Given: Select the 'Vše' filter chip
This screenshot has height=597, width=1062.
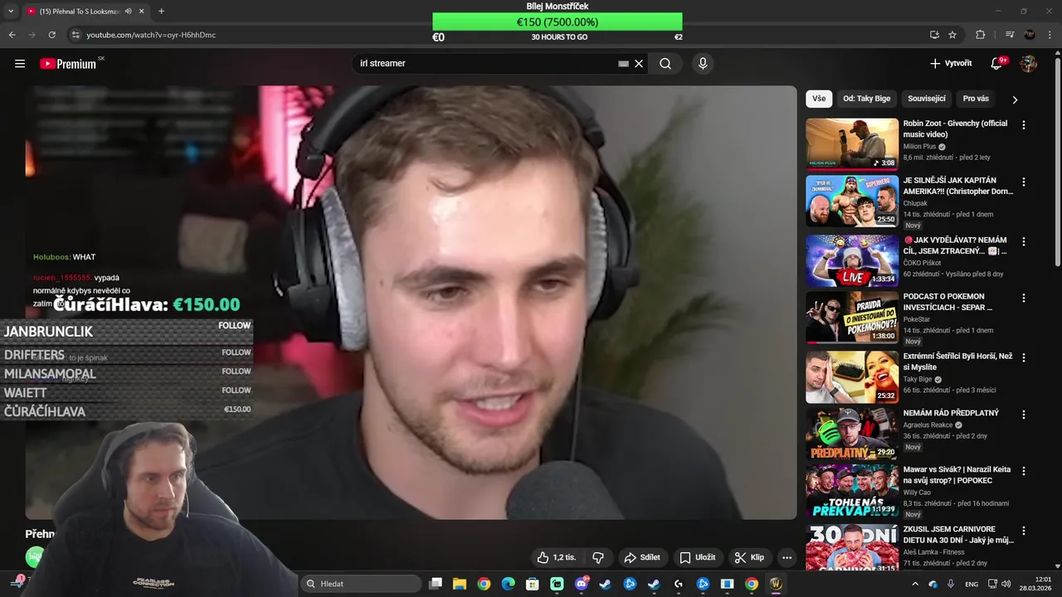Looking at the screenshot, I should click(x=819, y=99).
